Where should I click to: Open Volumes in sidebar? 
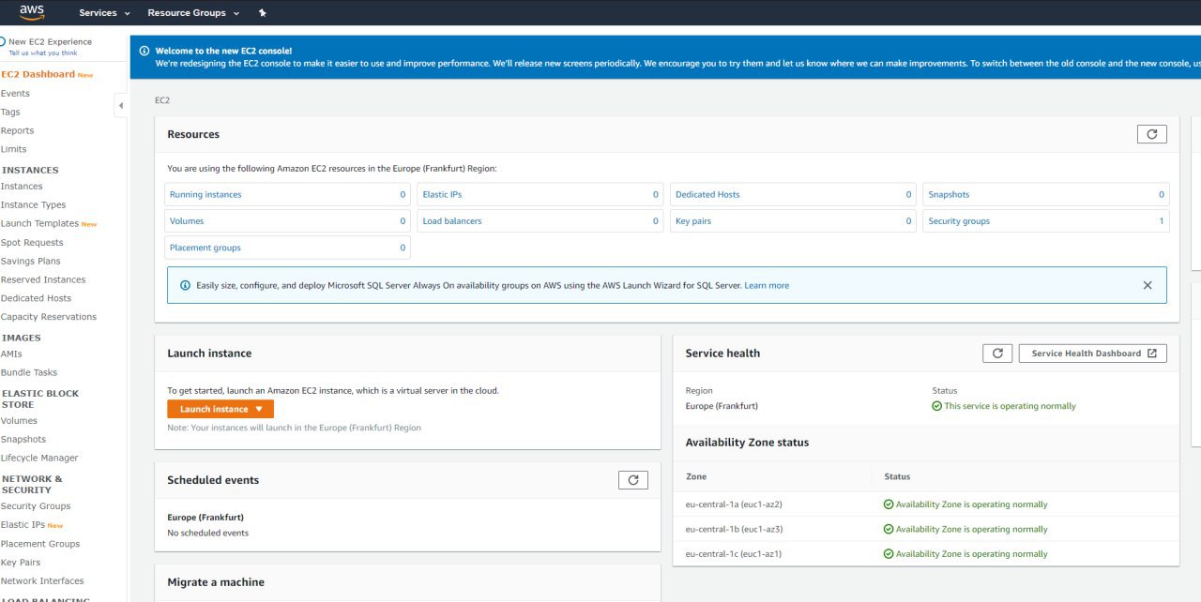19,421
